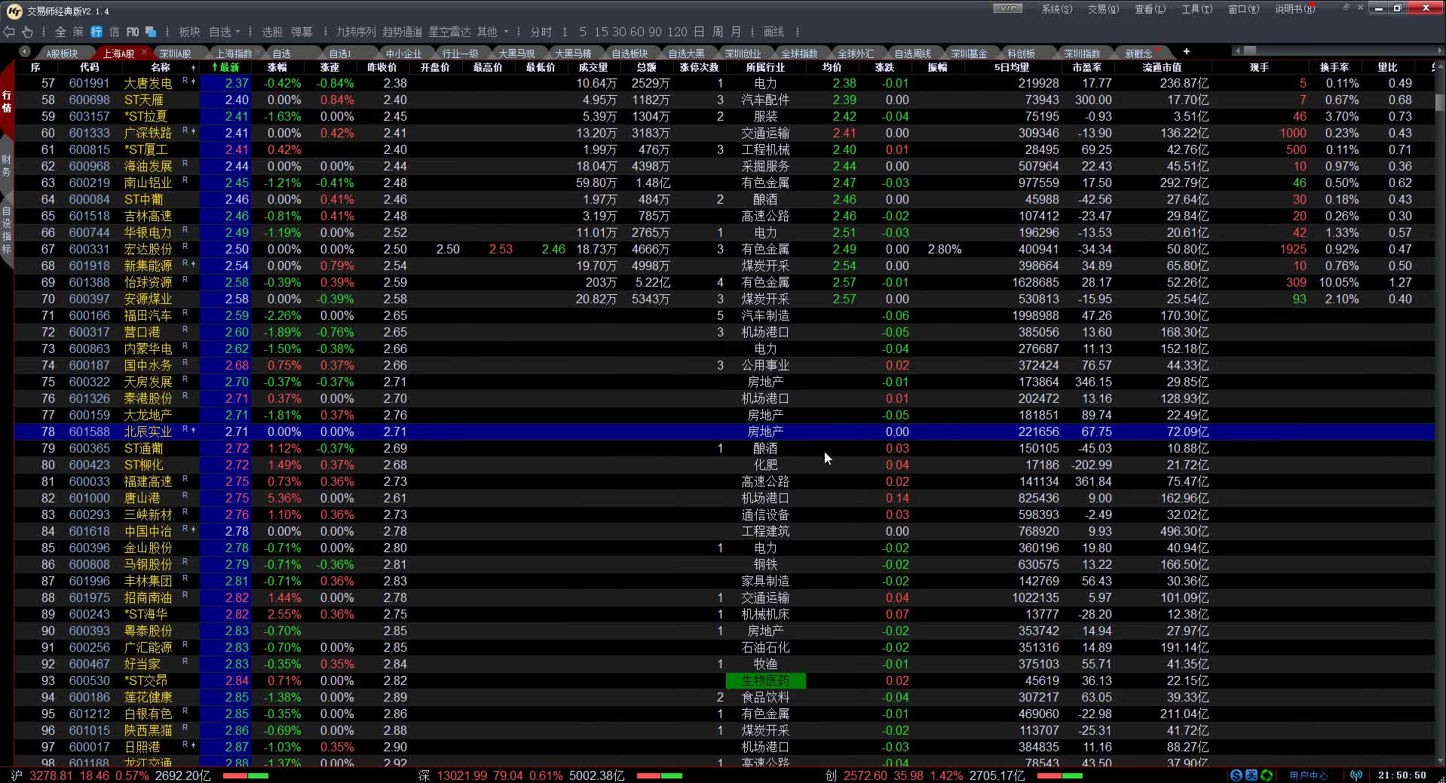Image resolution: width=1446 pixels, height=783 pixels.
Task: Expand the 自选 dropdown arrow
Action: 238,32
